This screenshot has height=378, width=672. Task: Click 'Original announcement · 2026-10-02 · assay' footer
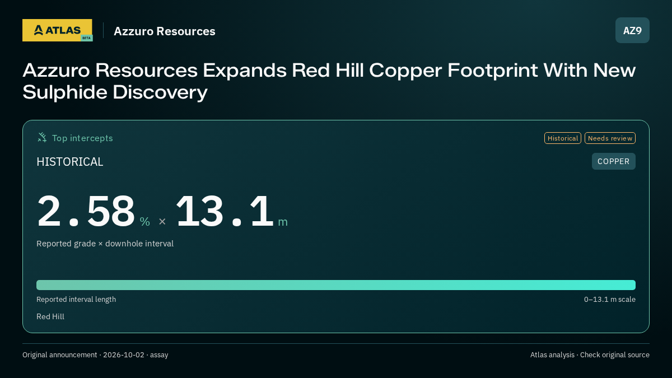(95, 354)
